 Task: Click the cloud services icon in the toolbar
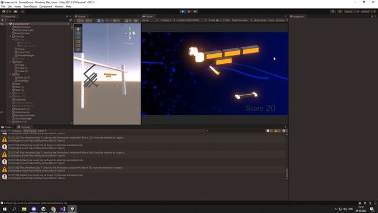[15, 11]
